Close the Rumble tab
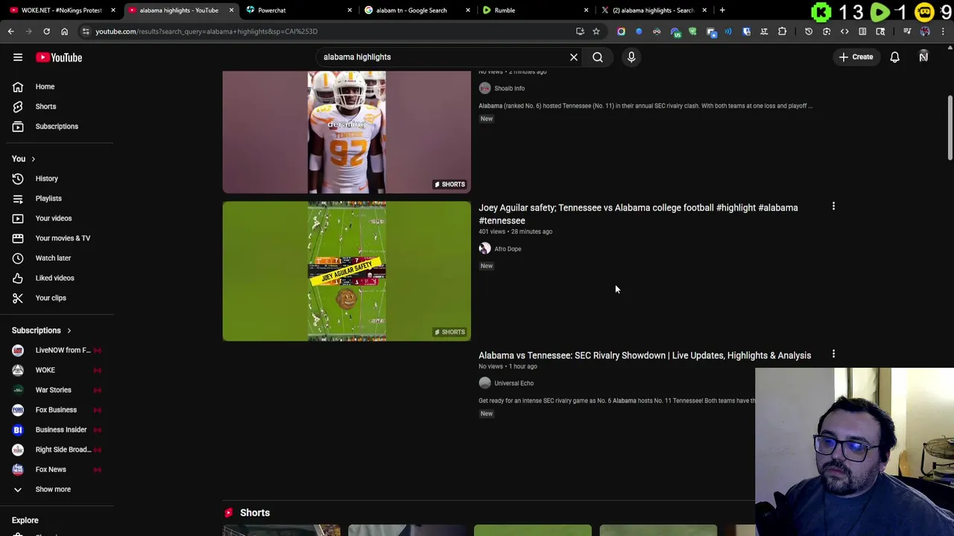The image size is (954, 536). coord(586,10)
